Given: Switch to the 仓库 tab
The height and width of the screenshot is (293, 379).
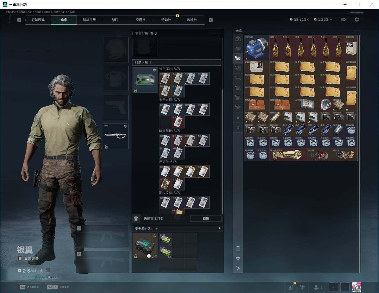Looking at the screenshot, I should (64, 20).
